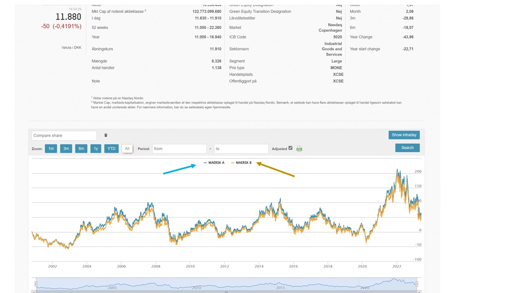521x293 pixels.
Task: Untick the Adjusted checkbox
Action: pos(290,148)
